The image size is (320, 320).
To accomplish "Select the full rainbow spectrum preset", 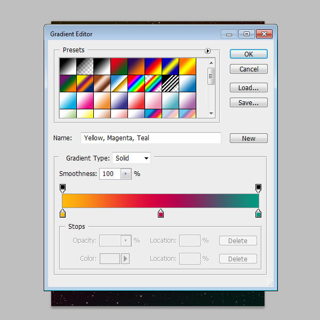I will [x=136, y=84].
